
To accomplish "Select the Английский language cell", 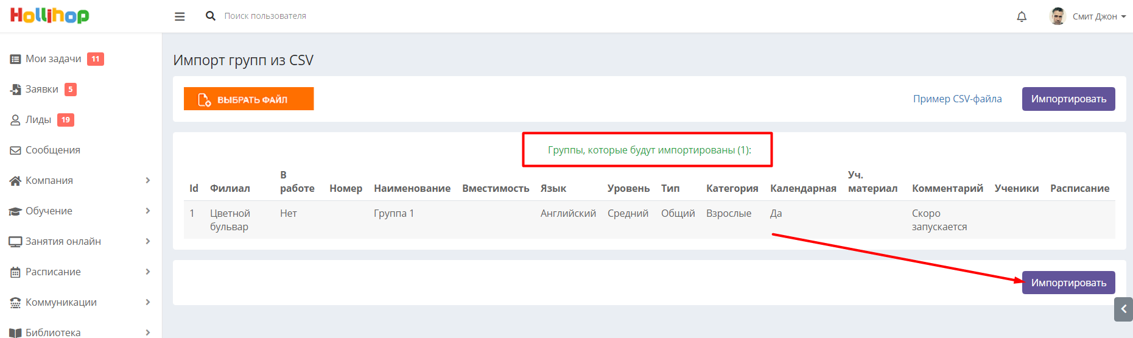I will [568, 213].
